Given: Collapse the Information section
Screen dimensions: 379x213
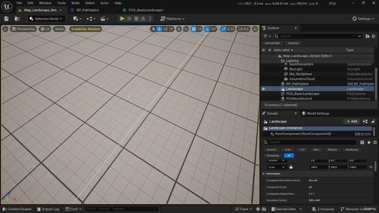Looking at the screenshot, I should click(x=264, y=173).
